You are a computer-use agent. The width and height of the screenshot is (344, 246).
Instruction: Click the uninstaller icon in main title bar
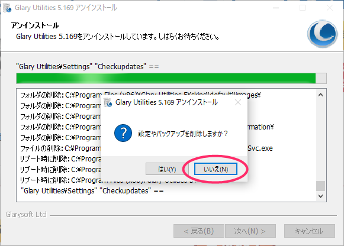7,8
